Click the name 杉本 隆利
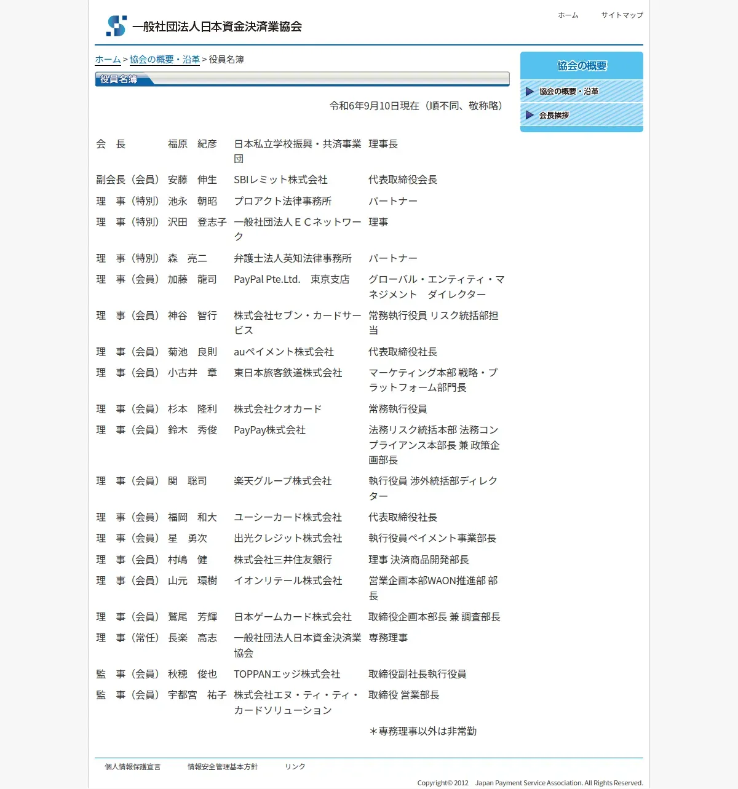Image resolution: width=738 pixels, height=789 pixels. click(192, 409)
